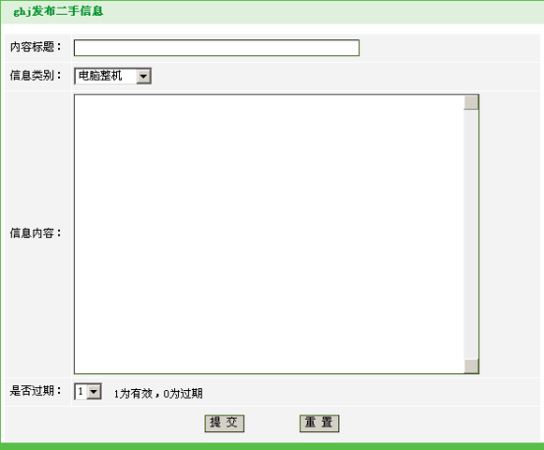Image resolution: width=544 pixels, height=450 pixels.
Task: Clear the form with 重置 button
Action: click(319, 423)
